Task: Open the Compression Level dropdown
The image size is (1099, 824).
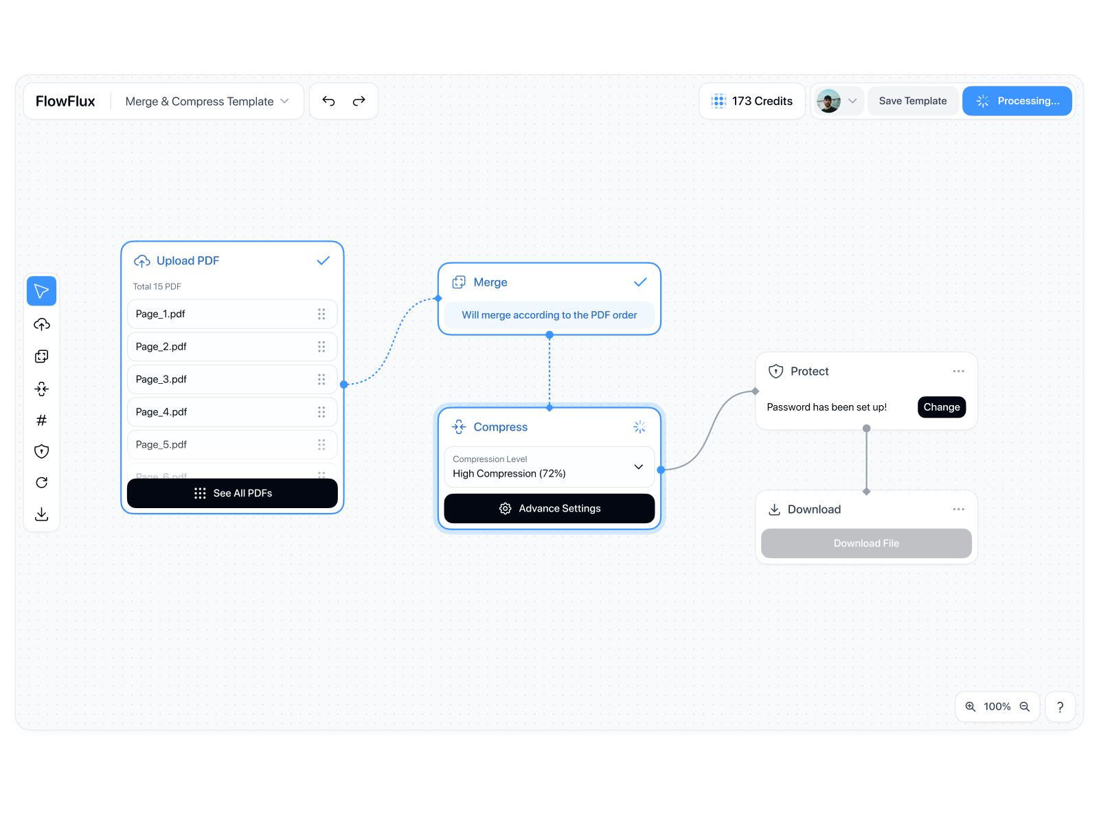Action: click(549, 467)
